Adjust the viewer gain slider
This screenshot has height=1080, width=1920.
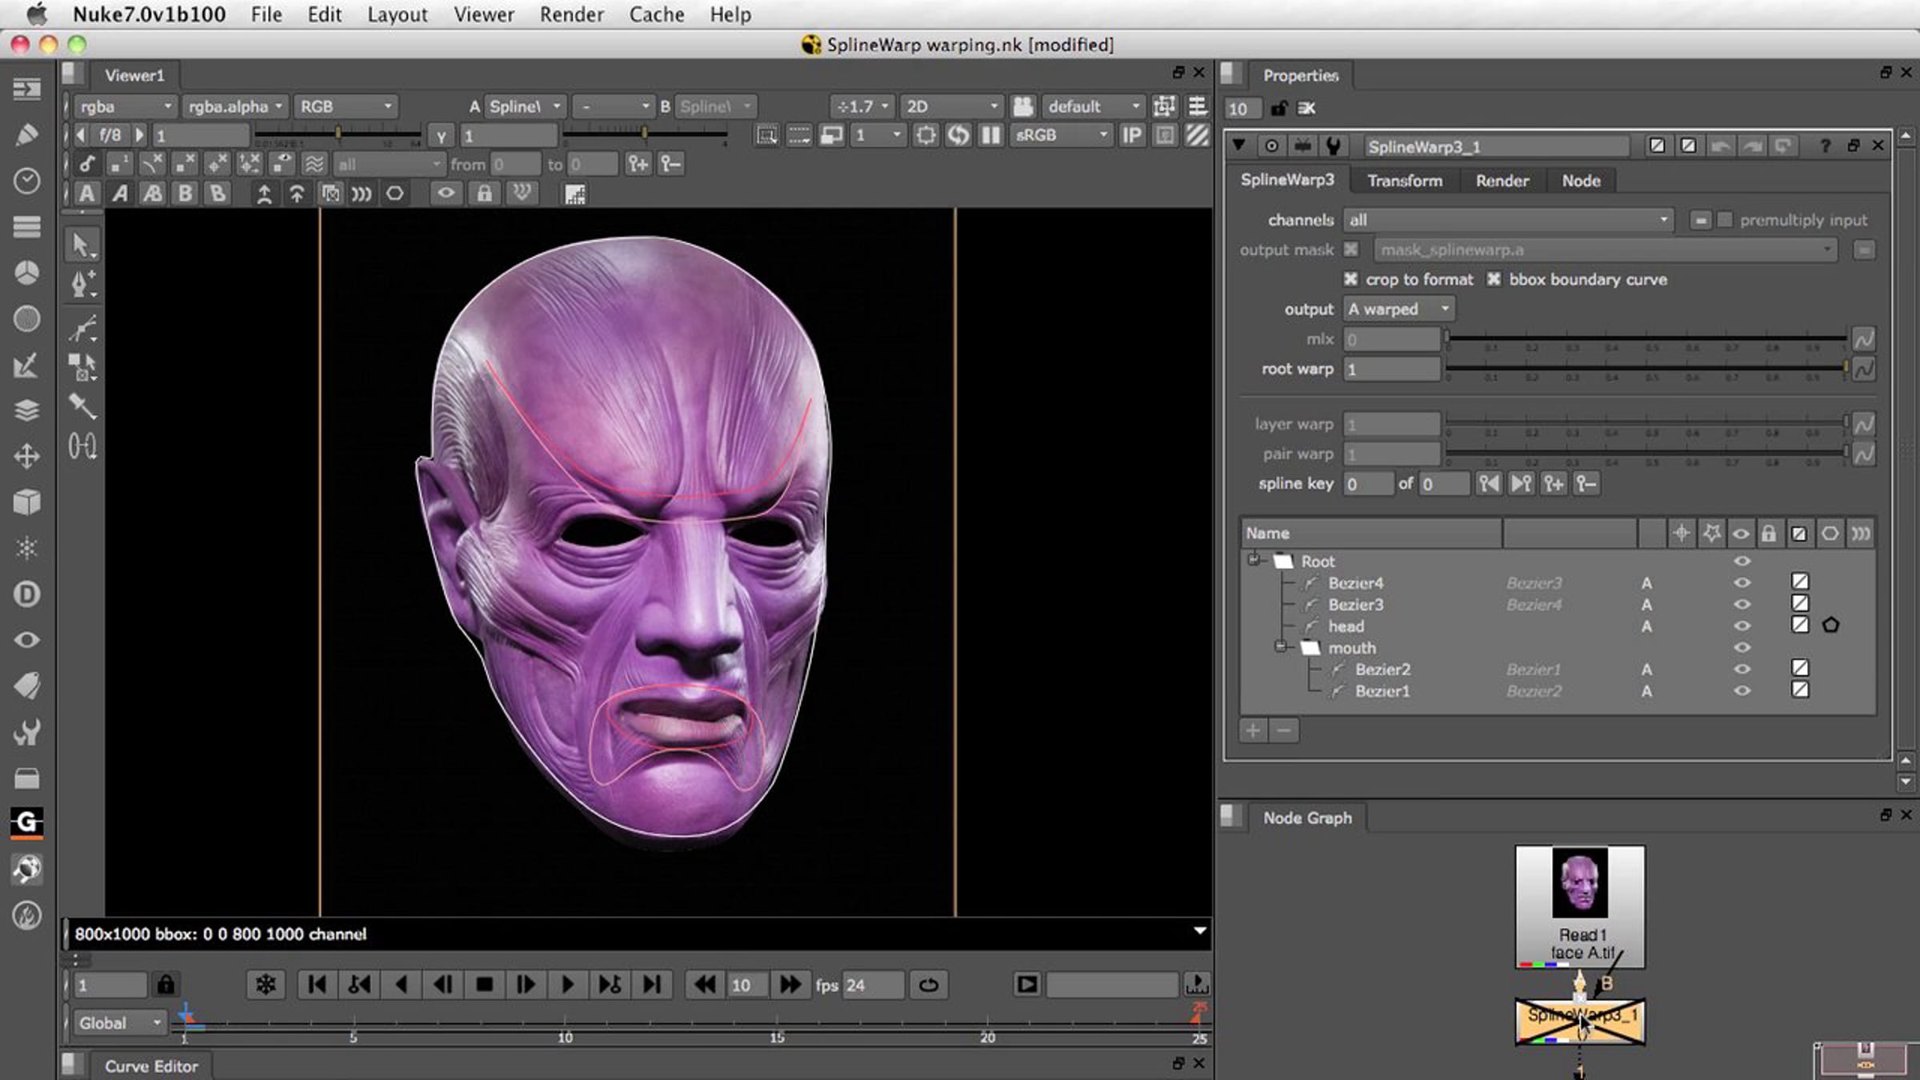(x=337, y=134)
